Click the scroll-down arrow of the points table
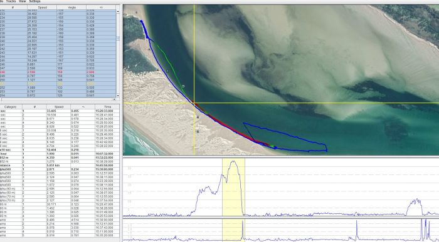Viewport: 439px width, 242px height. pos(118,96)
